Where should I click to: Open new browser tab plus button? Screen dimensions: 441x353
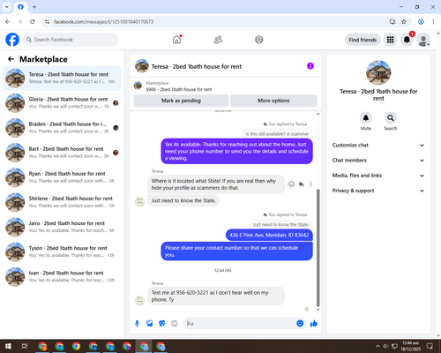point(34,7)
